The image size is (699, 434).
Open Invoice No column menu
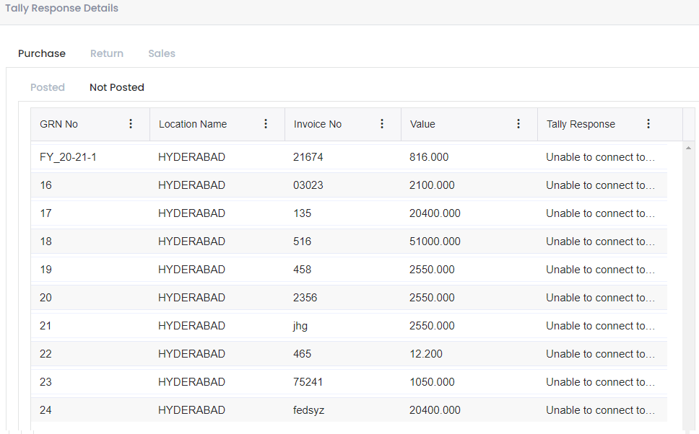point(382,124)
